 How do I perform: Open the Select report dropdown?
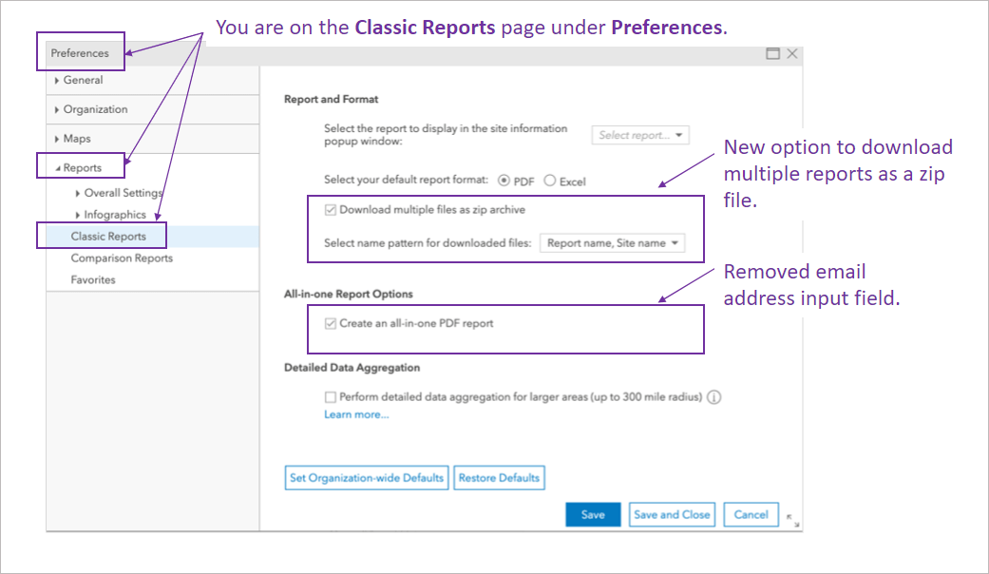[640, 134]
